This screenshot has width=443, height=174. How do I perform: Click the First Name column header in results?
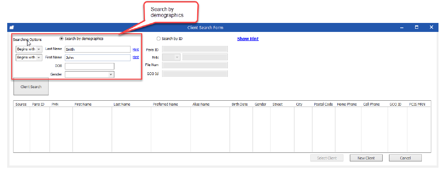coord(83,104)
